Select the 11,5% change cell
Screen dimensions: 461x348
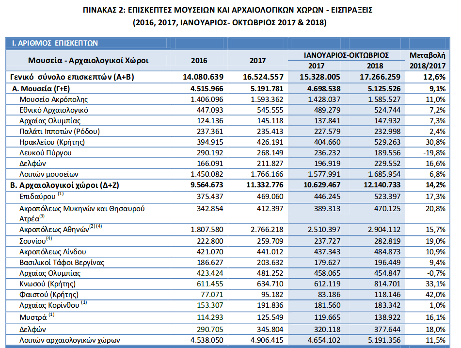coord(435,340)
